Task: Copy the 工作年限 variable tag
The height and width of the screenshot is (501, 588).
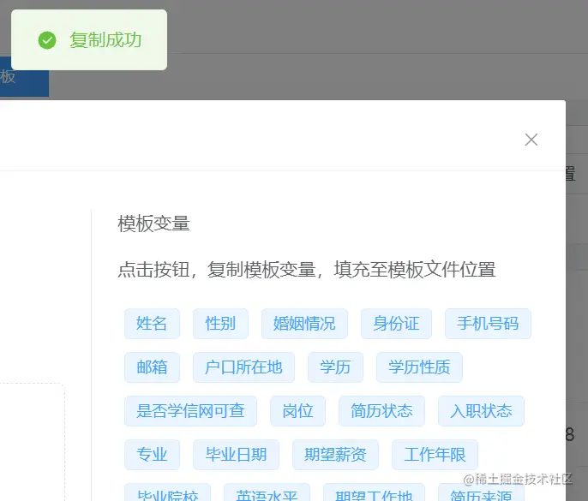Action: 435,455
